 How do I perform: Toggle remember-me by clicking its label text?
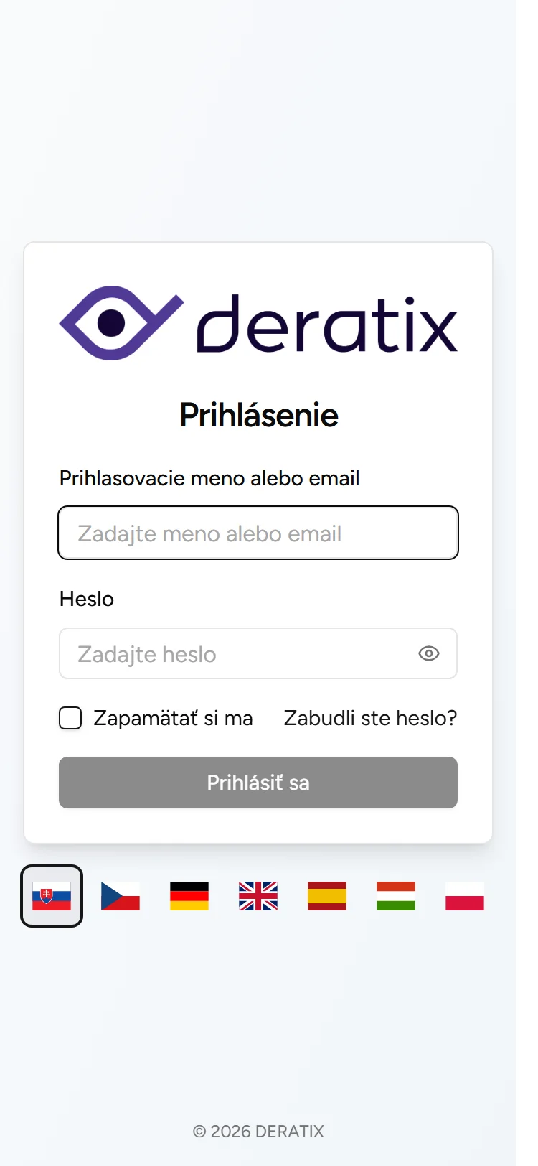tap(173, 717)
